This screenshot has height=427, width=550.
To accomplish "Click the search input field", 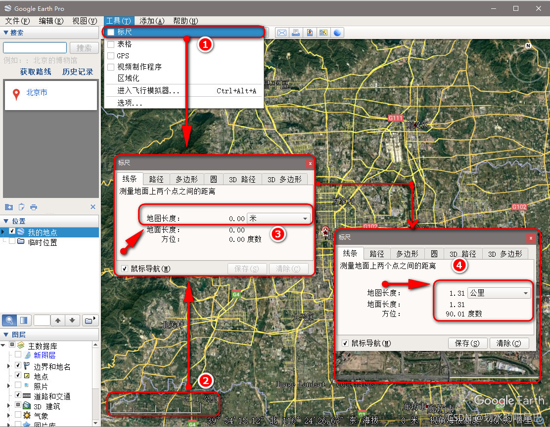I will pos(35,47).
